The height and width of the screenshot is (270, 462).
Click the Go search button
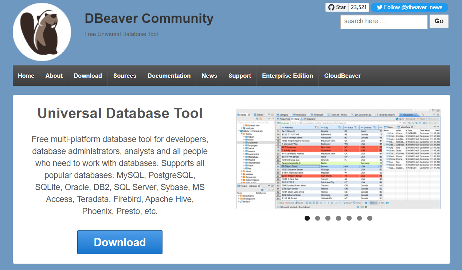click(x=439, y=21)
